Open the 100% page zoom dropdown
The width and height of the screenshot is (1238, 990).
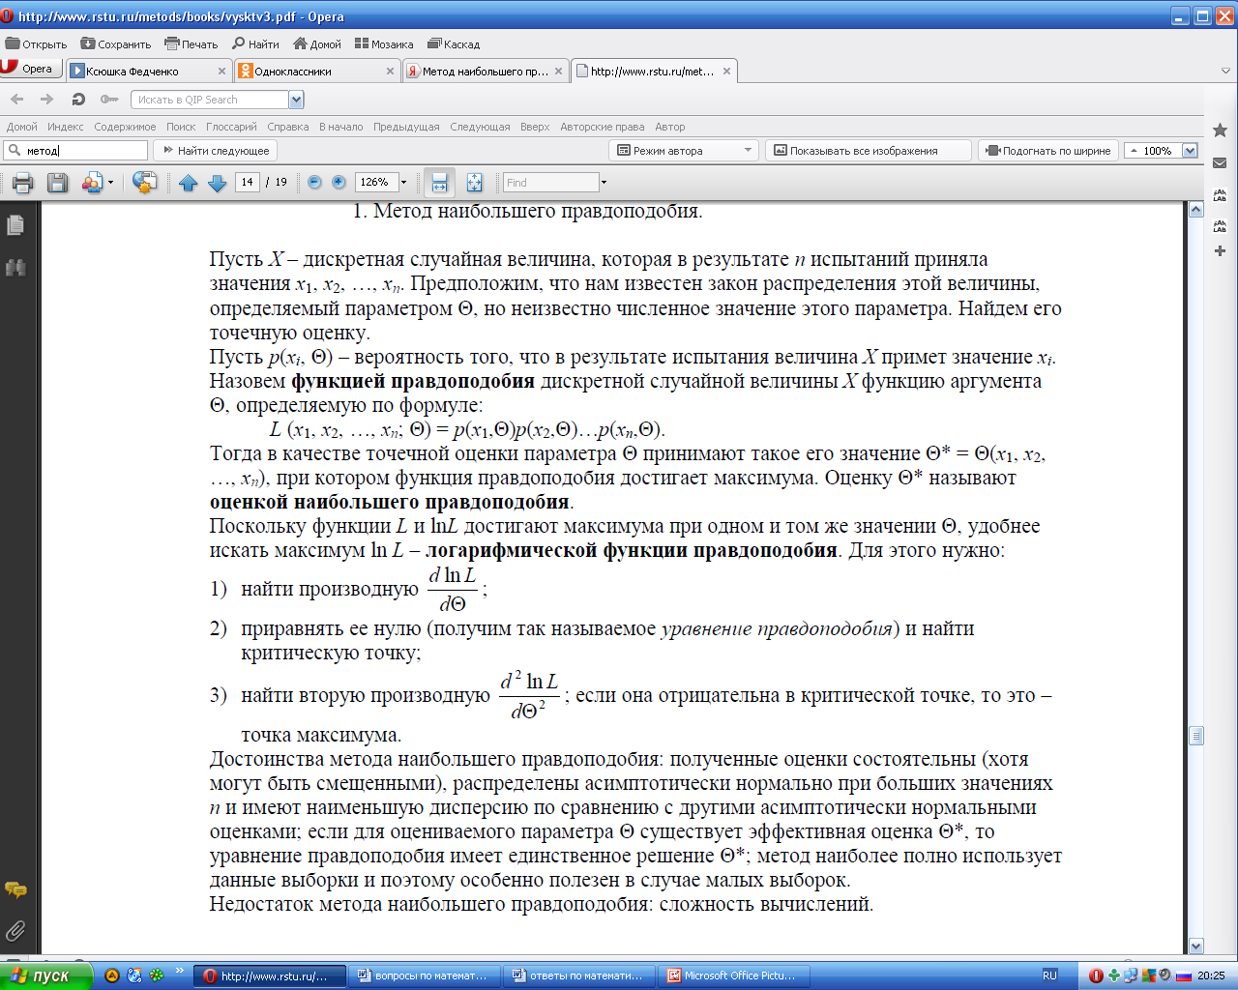(x=1190, y=151)
